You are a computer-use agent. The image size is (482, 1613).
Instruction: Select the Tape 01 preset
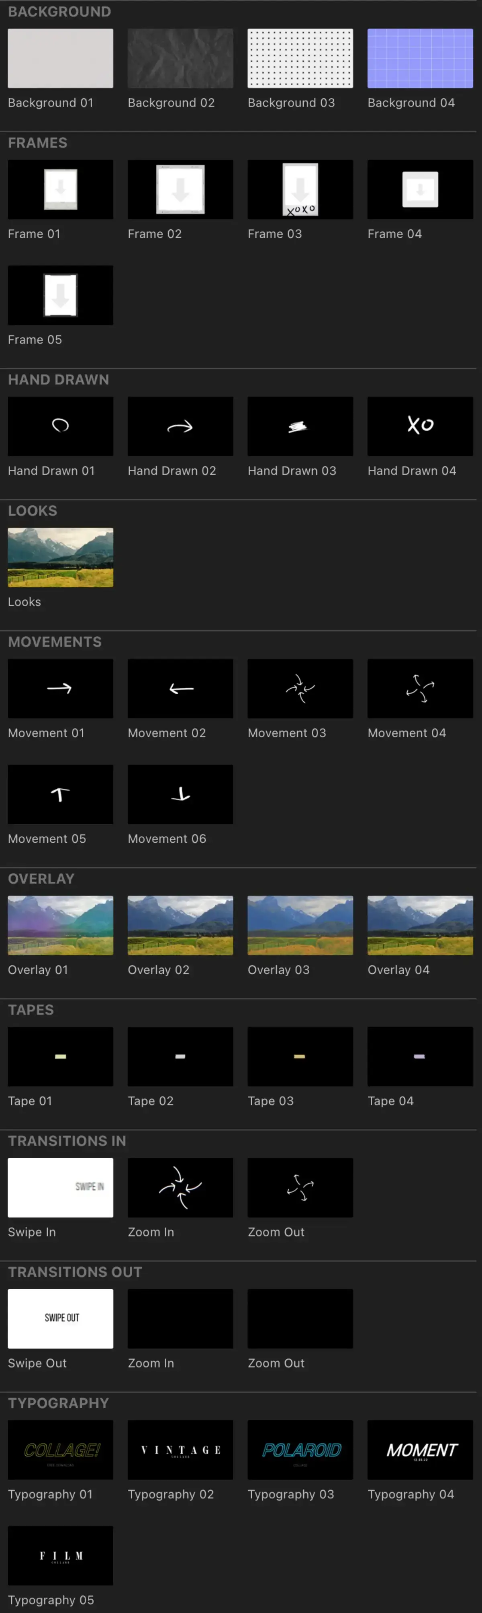click(x=61, y=1056)
